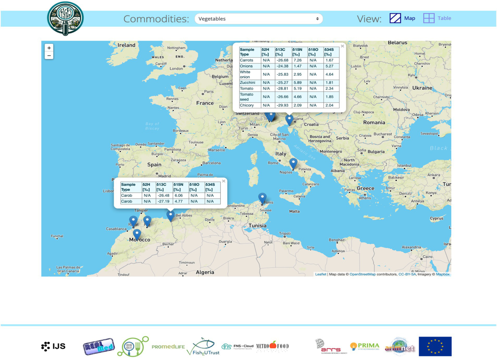Select the marker near Ljubljana
This screenshot has height=358, width=497.
pyautogui.click(x=289, y=119)
